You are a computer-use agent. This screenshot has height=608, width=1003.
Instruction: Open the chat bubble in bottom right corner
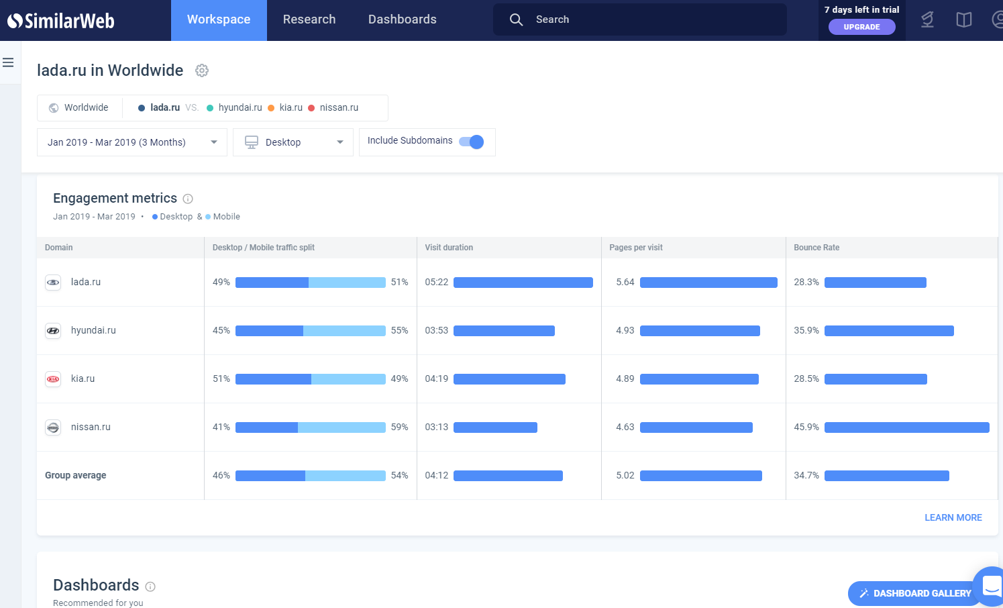pyautogui.click(x=990, y=586)
